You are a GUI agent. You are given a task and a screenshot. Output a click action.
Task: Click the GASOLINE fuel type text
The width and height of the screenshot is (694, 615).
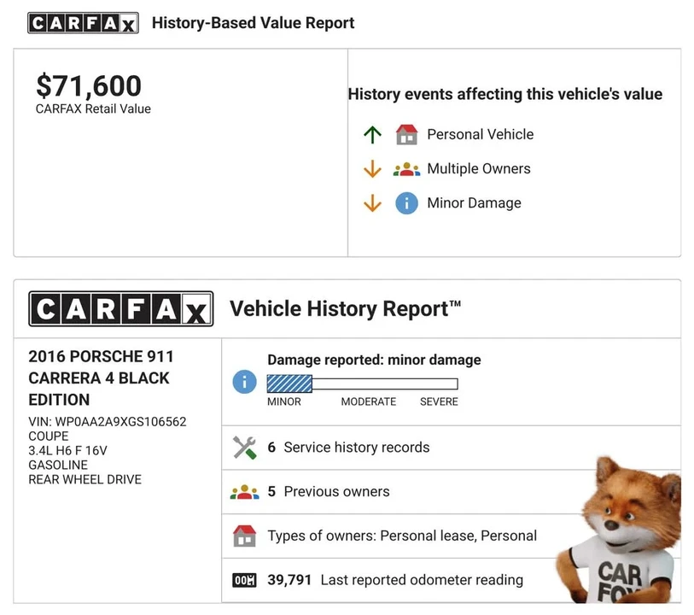pyautogui.click(x=58, y=465)
